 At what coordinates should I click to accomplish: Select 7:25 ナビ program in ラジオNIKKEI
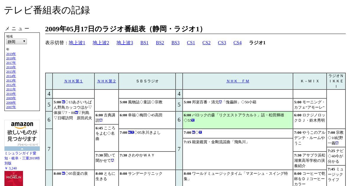[x=336, y=156]
